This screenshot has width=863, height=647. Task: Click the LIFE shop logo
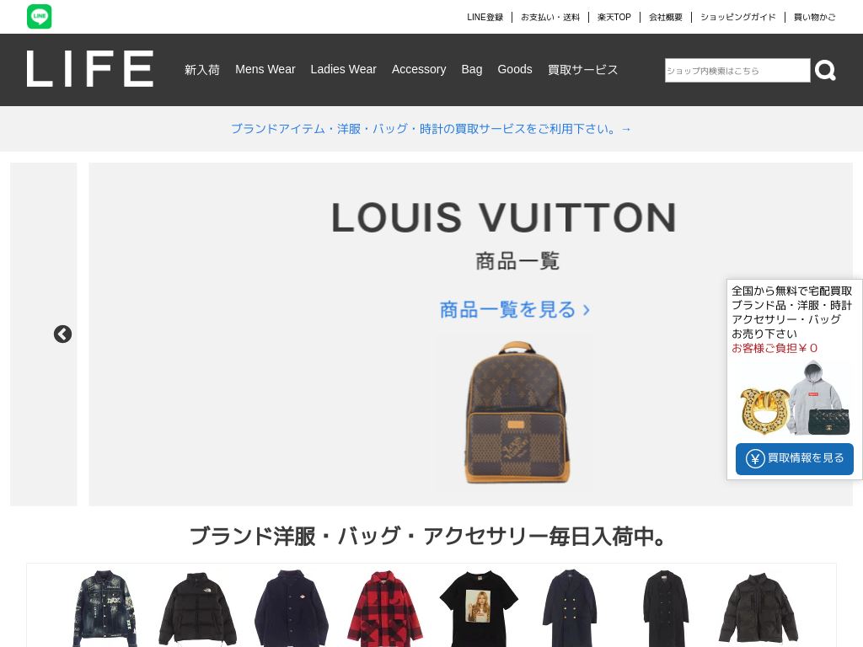(89, 69)
